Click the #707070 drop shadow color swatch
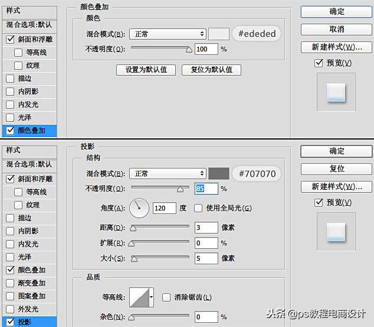 (x=219, y=173)
